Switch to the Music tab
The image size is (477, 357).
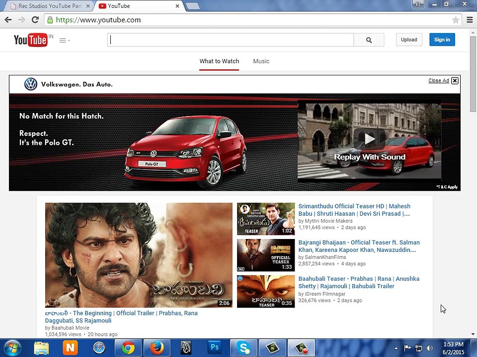tap(261, 61)
